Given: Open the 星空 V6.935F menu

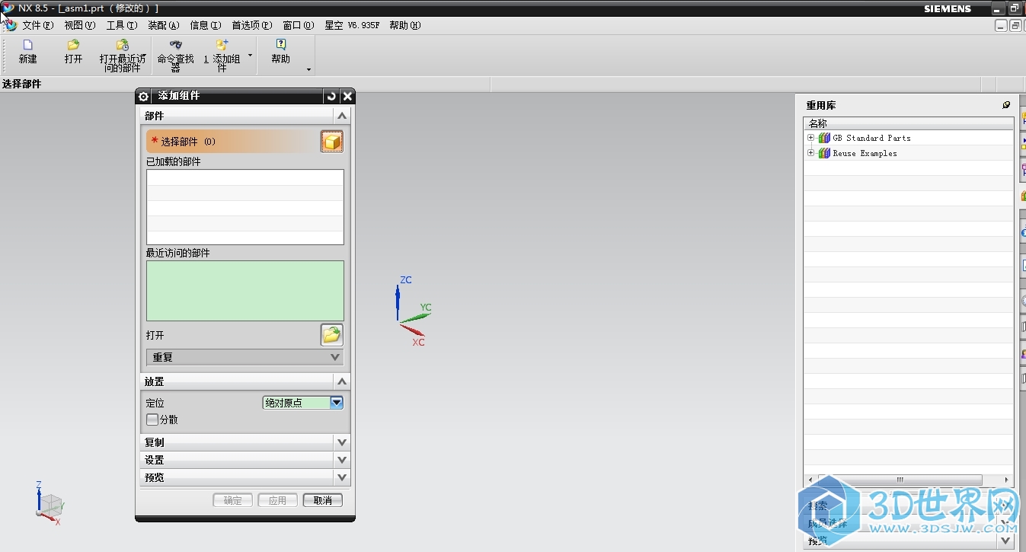Looking at the screenshot, I should click(352, 25).
